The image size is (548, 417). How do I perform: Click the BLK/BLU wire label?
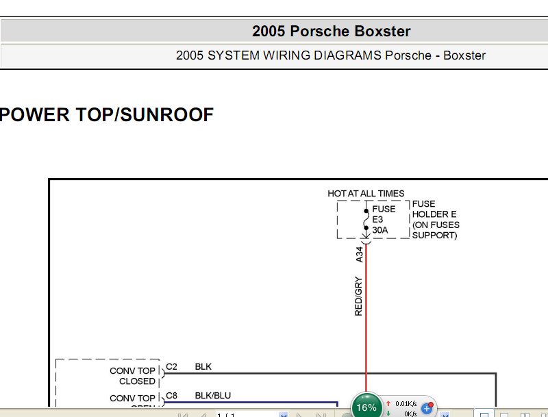pyautogui.click(x=213, y=395)
